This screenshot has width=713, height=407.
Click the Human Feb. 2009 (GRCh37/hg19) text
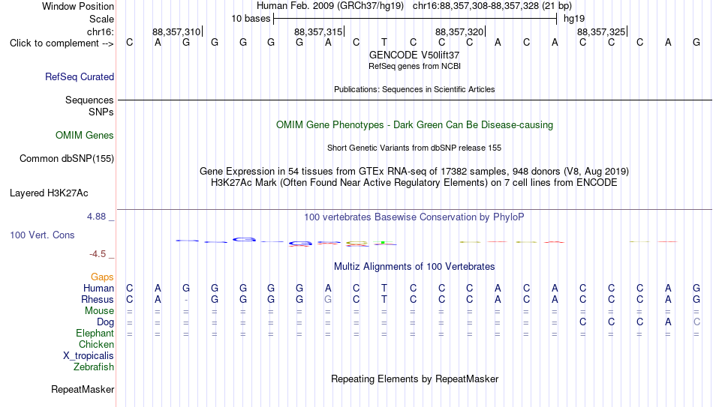point(330,6)
